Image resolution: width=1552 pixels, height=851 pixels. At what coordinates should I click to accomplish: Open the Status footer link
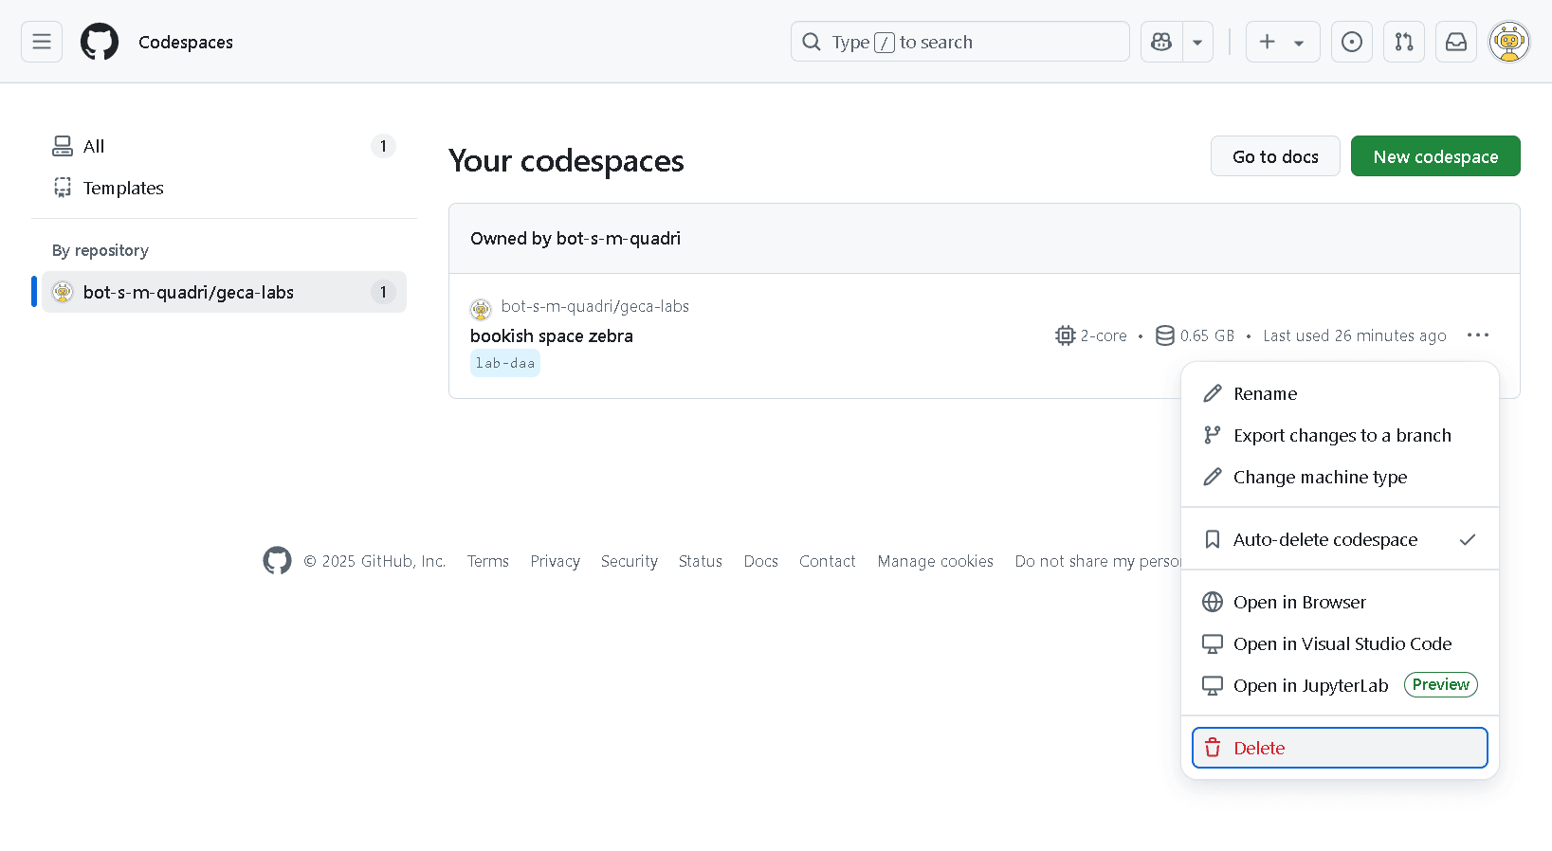click(x=701, y=561)
